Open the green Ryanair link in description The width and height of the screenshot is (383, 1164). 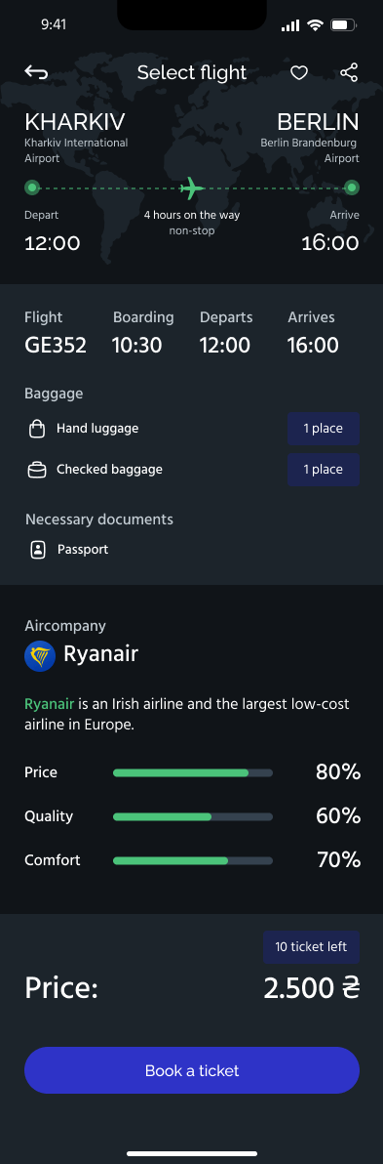pos(50,704)
